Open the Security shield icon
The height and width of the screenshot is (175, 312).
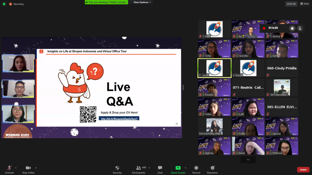(117, 168)
